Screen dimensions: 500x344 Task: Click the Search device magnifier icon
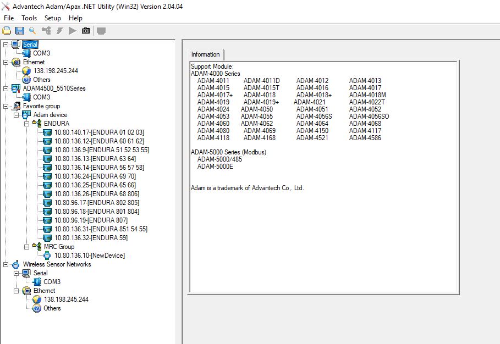tap(32, 31)
